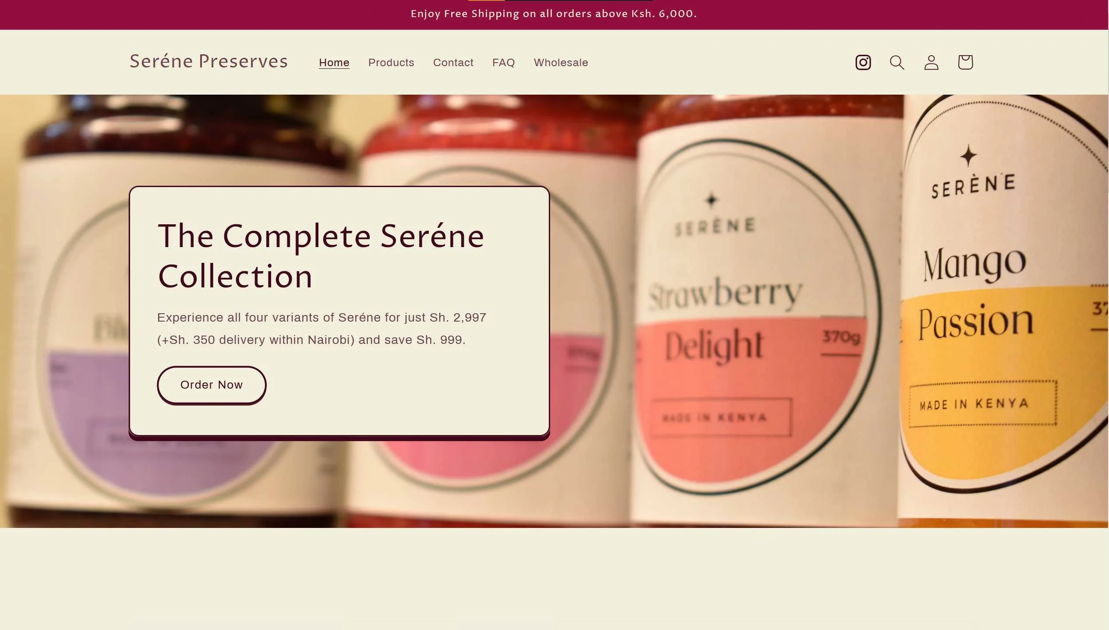This screenshot has height=630, width=1109.
Task: View the shopping cart icon
Action: click(x=965, y=62)
